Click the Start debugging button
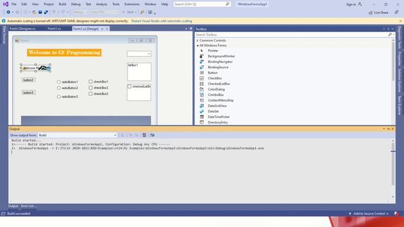Image resolution: width=404 pixels, height=227 pixels. click(128, 12)
